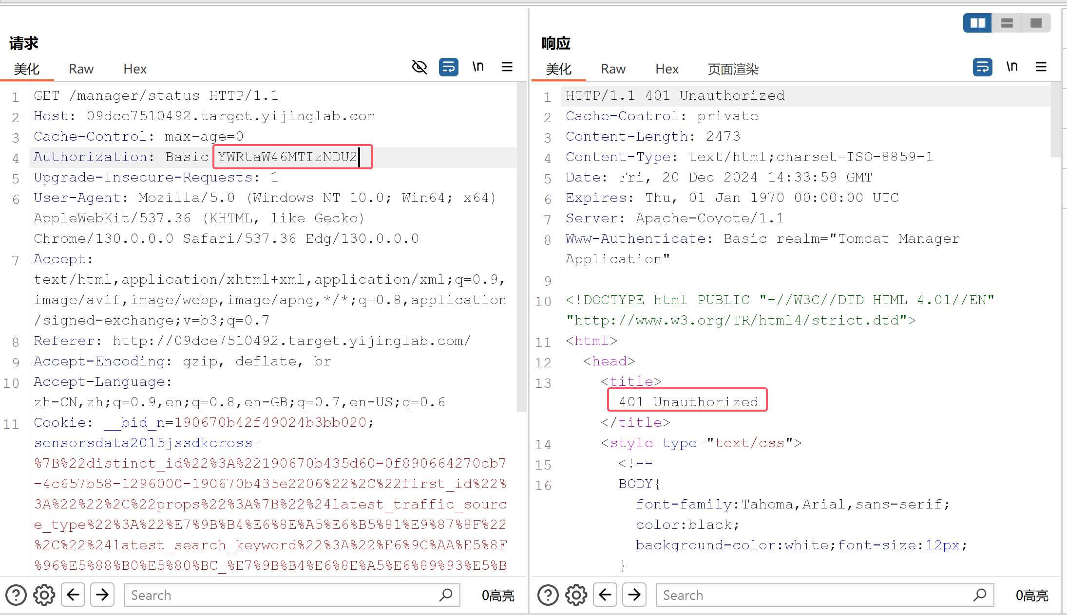
Task: Click the Upgrade-Insecure-Requests header
Action: [x=156, y=177]
